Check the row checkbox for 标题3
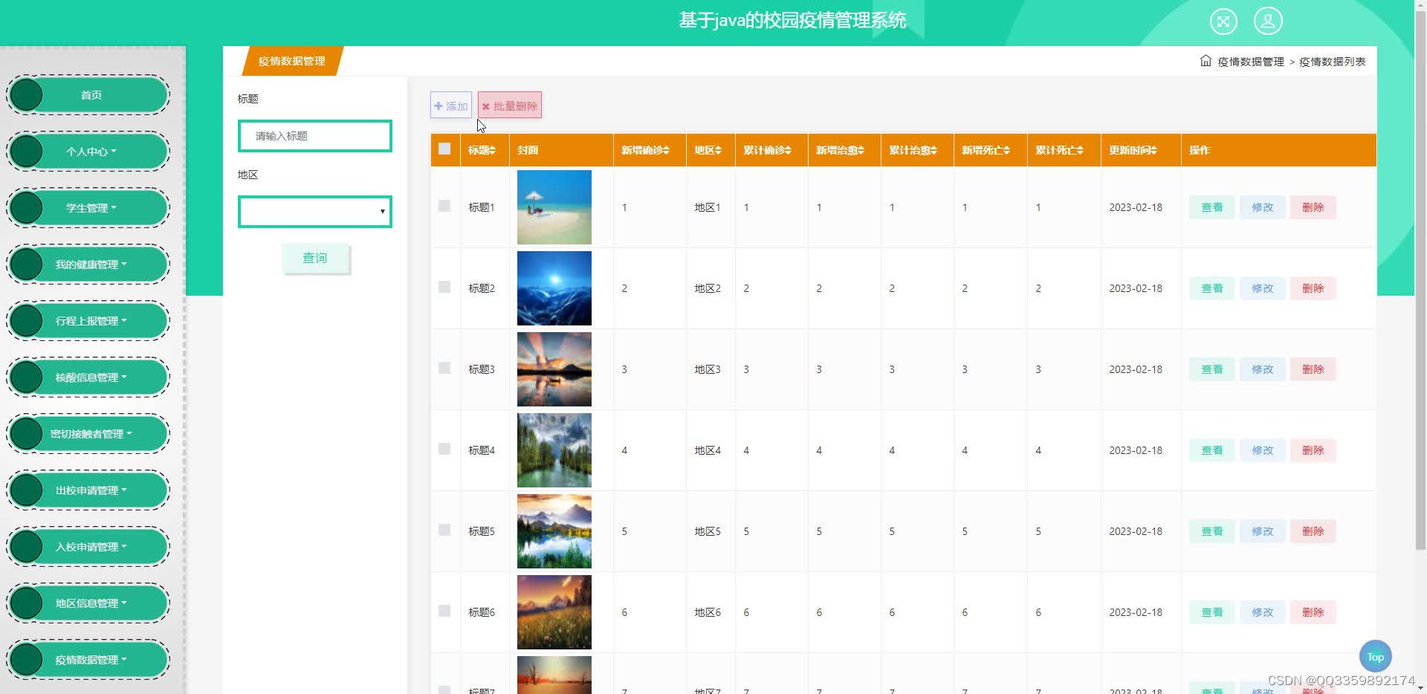Screen dimensions: 1427x694 click(x=444, y=368)
